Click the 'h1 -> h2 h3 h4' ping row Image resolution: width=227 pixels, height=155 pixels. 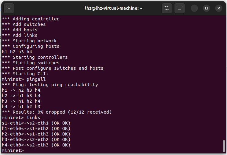point(21,90)
